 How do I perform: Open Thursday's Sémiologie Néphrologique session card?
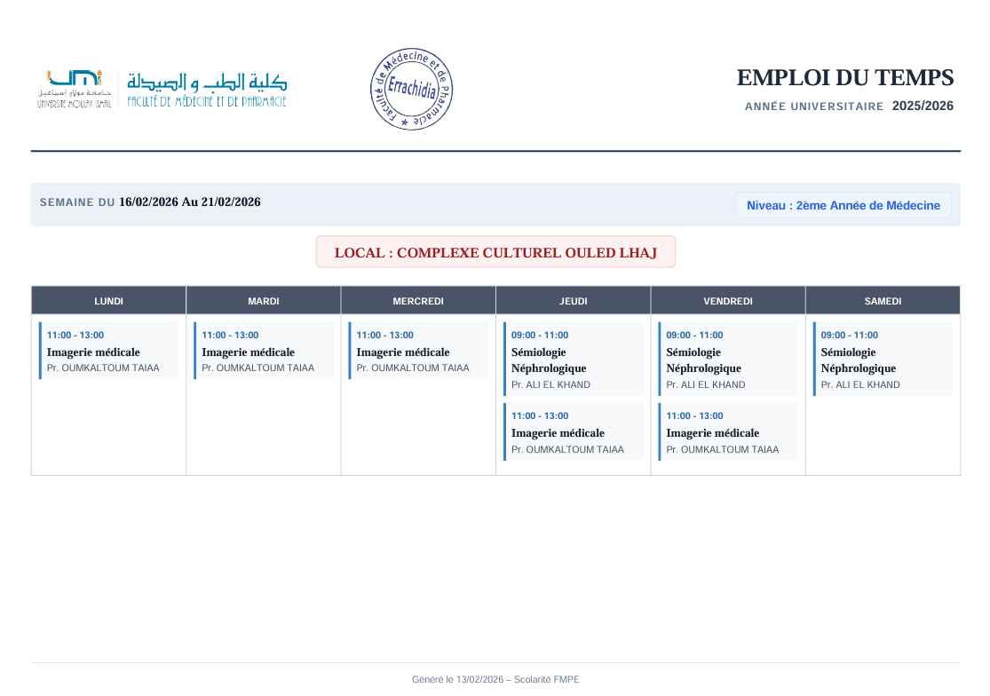pyautogui.click(x=573, y=359)
